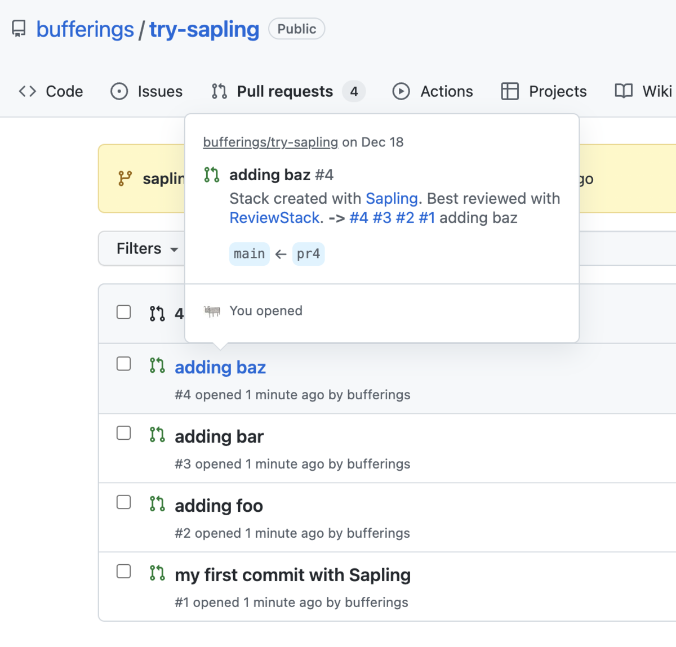The image size is (676, 647).
Task: Toggle the select-all pull requests checkbox
Action: point(124,312)
